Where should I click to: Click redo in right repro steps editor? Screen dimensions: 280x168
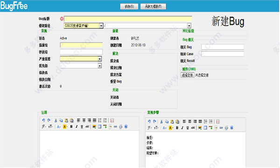154,122
